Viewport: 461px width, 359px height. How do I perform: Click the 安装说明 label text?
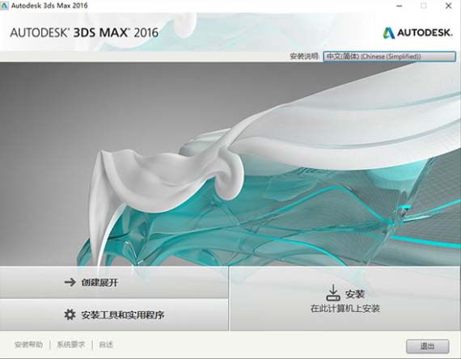[x=305, y=56]
